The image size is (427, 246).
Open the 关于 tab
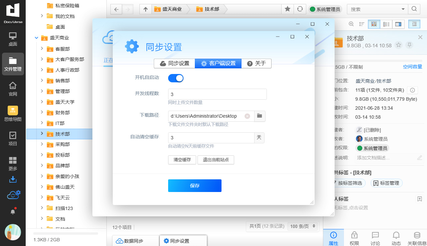pyautogui.click(x=256, y=63)
